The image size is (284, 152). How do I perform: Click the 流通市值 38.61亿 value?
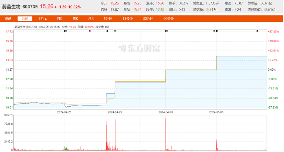[x=270, y=9]
